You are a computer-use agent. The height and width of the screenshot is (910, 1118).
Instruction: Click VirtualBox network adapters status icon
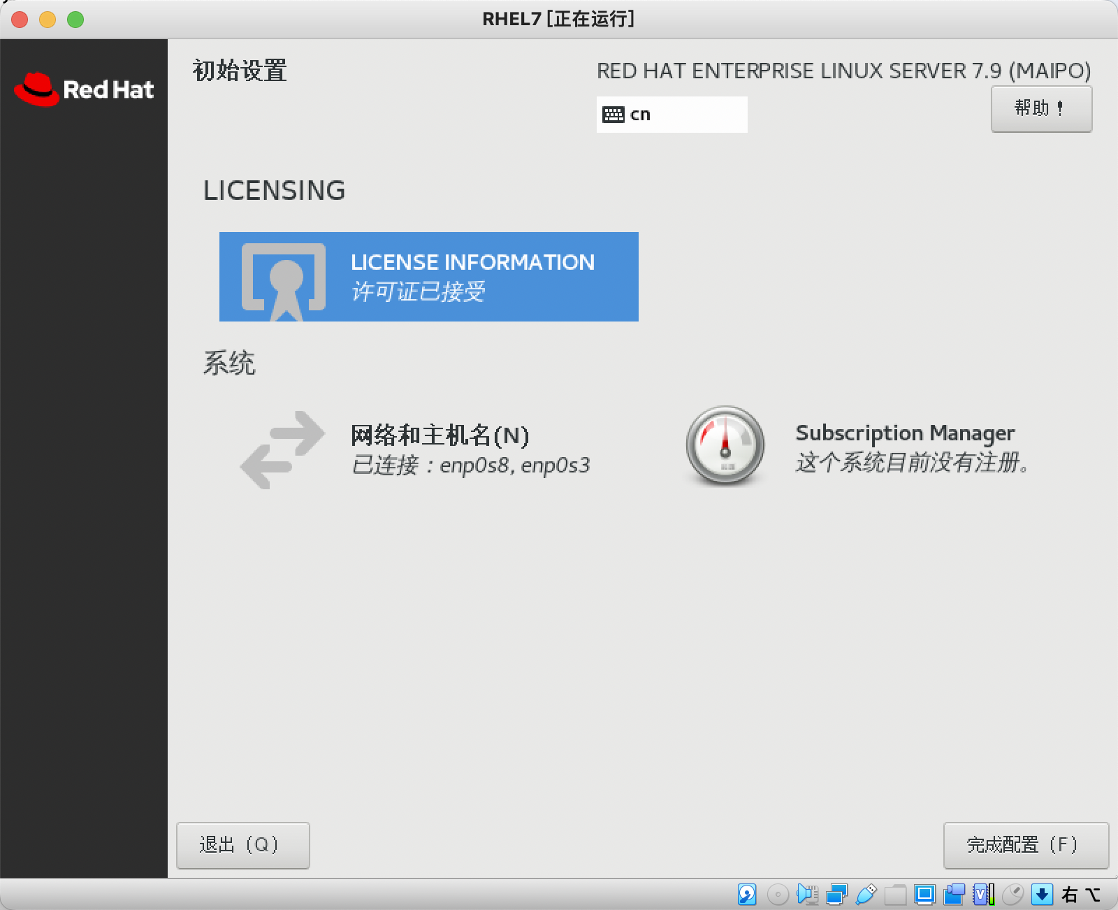pyautogui.click(x=836, y=894)
